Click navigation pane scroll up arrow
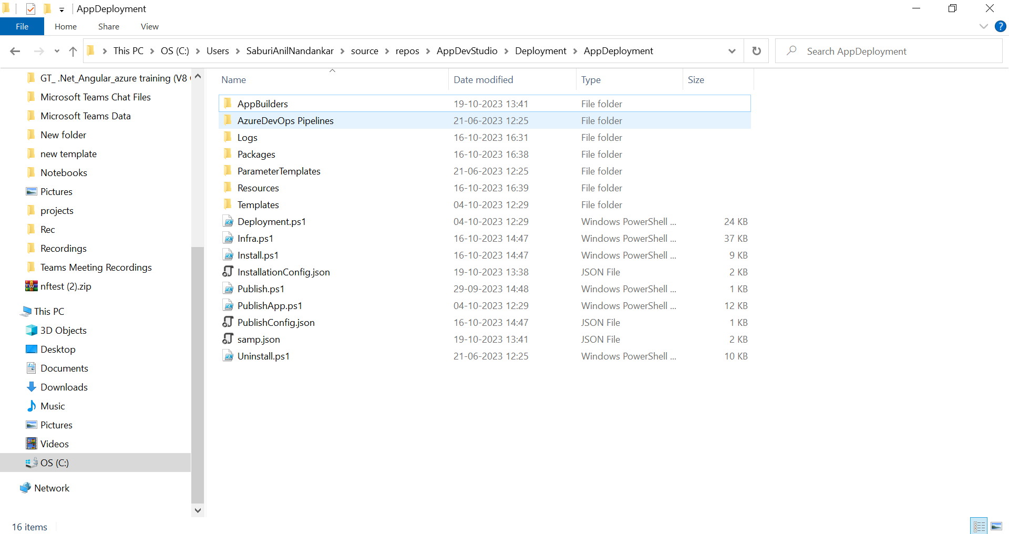The height and width of the screenshot is (534, 1009). [x=198, y=76]
